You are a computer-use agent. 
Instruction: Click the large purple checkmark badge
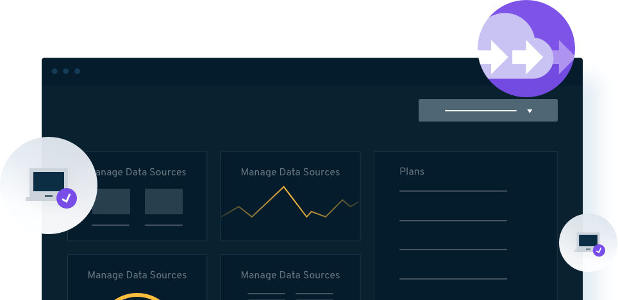coord(67,198)
